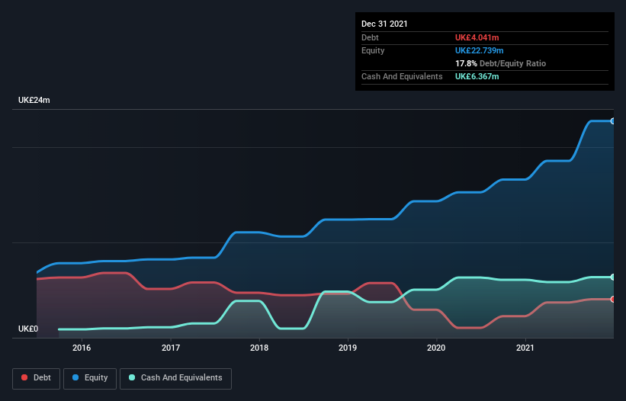Click the UK£0 y-axis label
The image size is (626, 401).
[x=28, y=329]
